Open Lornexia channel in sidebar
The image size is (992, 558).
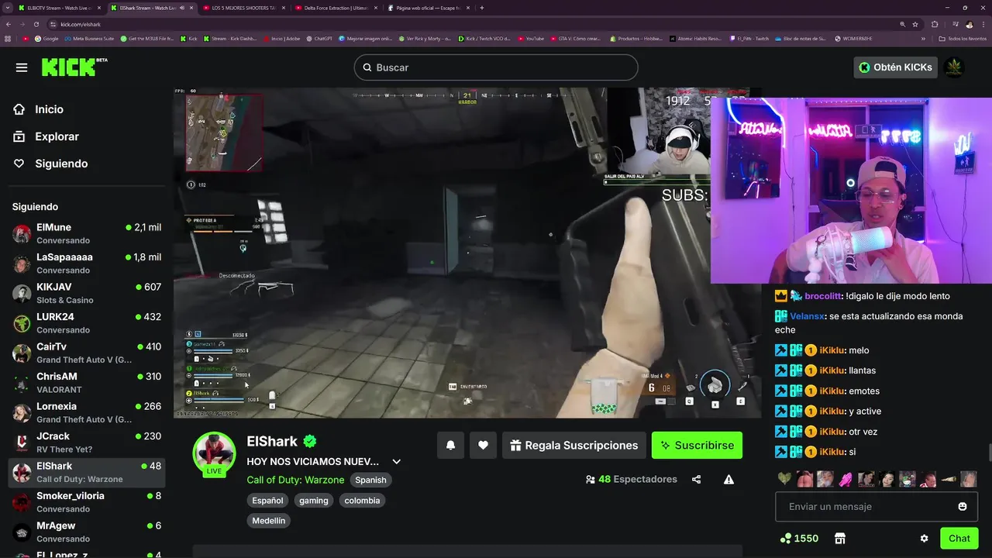pos(87,412)
